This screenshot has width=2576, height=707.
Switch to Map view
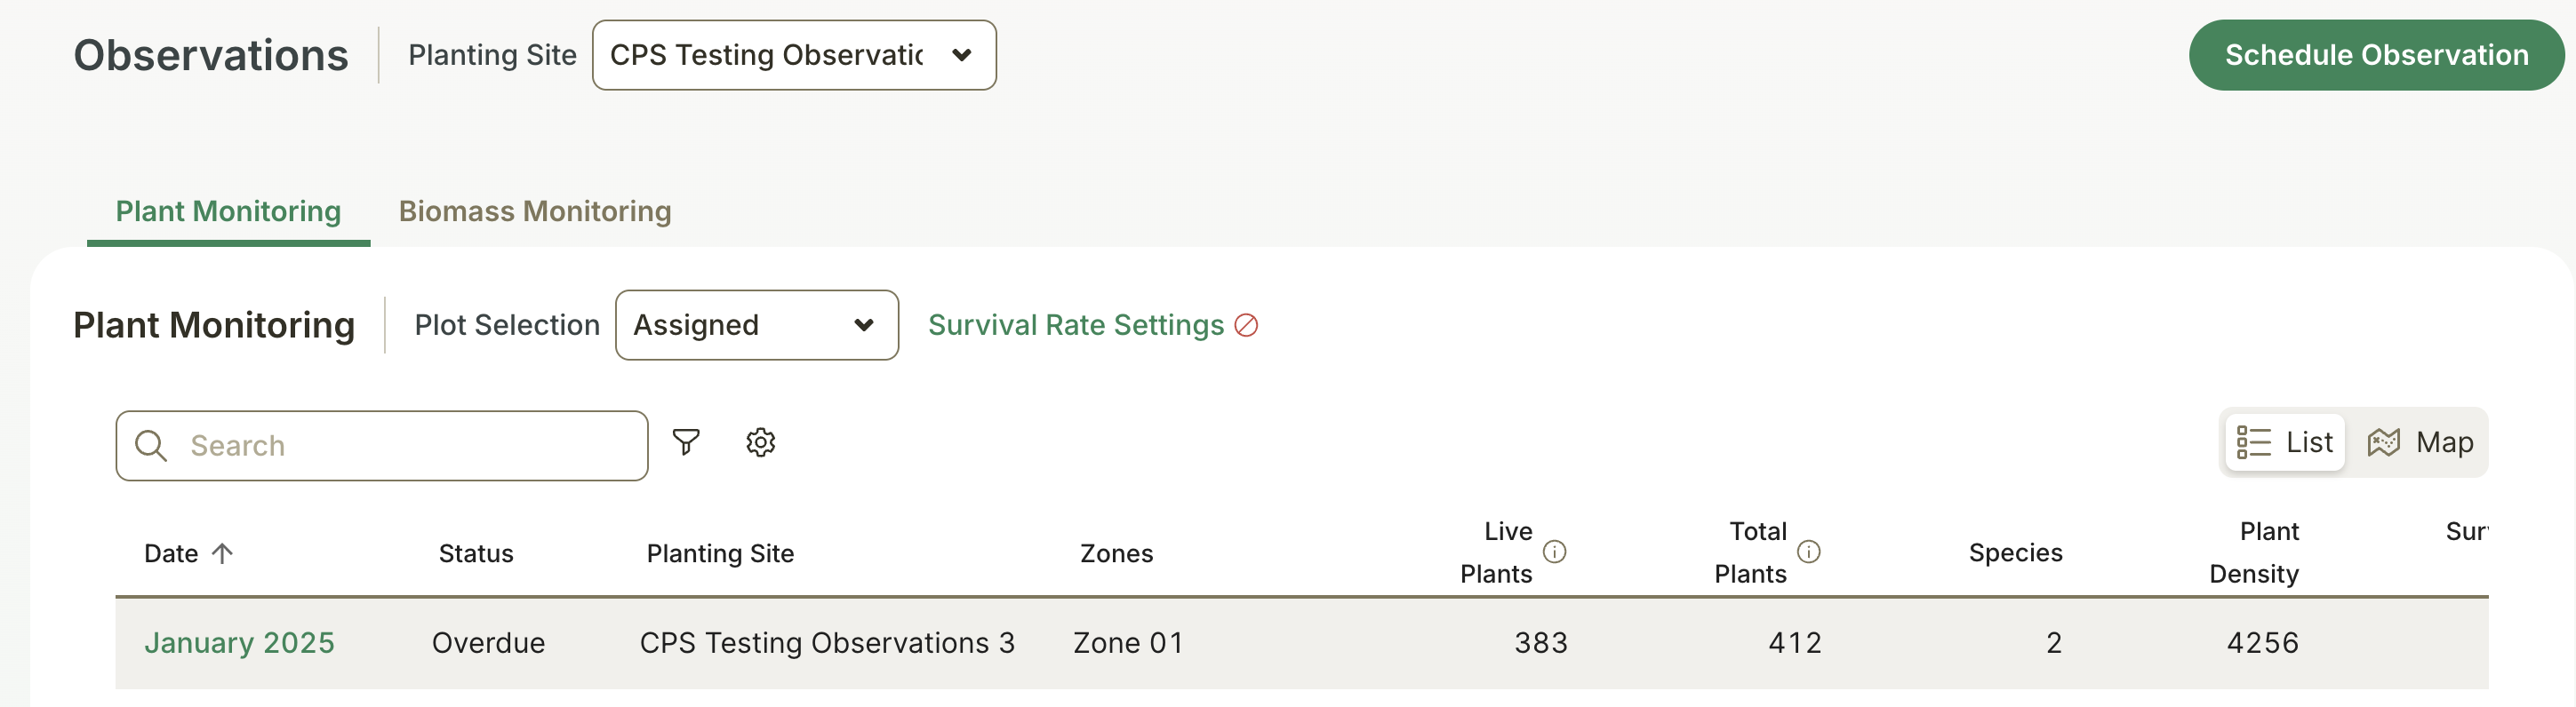tap(2420, 442)
